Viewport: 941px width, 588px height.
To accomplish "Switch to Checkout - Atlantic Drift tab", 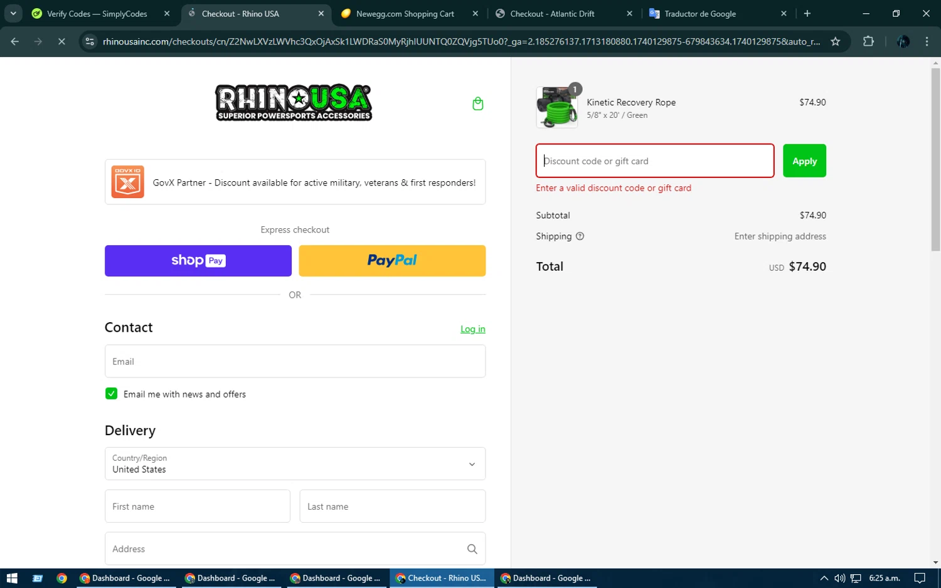I will (552, 14).
